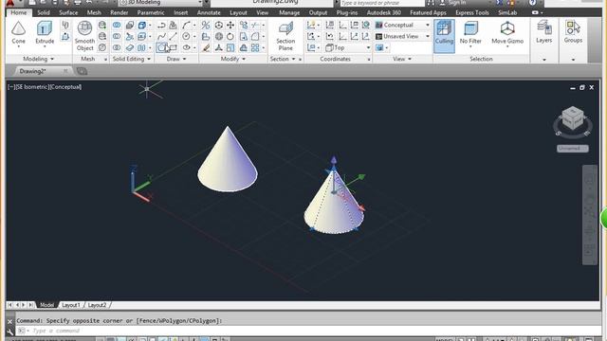Click the SE Isometric viewport label
Viewport: 607px width, 341px height.
pos(32,87)
